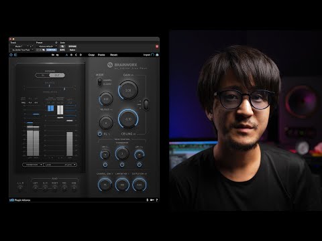Click the preset copy settings icon next to Auto

(62, 46)
